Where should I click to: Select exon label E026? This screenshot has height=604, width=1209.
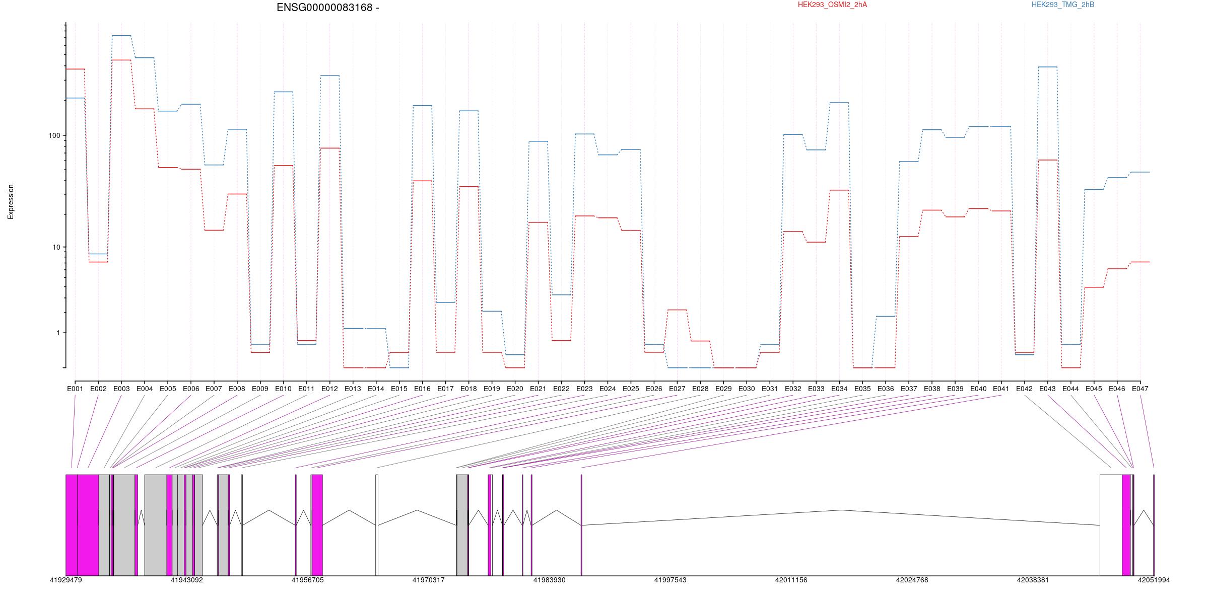[654, 389]
